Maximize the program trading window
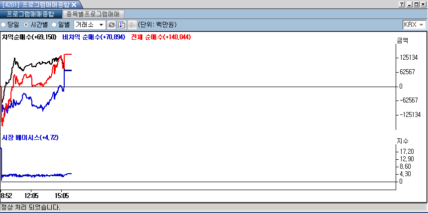The image size is (428, 213). (416, 4)
